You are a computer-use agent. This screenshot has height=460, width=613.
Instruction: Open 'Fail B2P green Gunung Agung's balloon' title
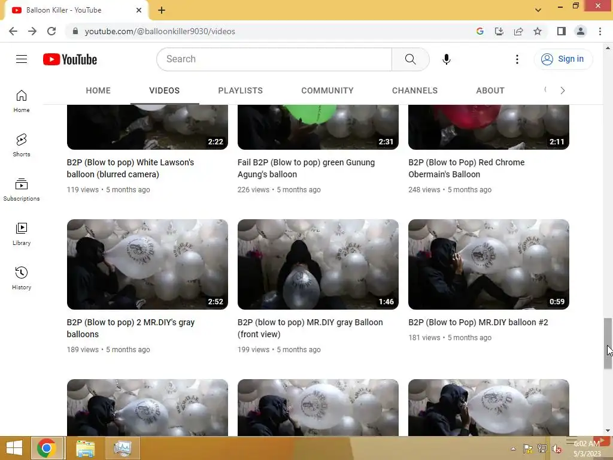[x=306, y=168]
